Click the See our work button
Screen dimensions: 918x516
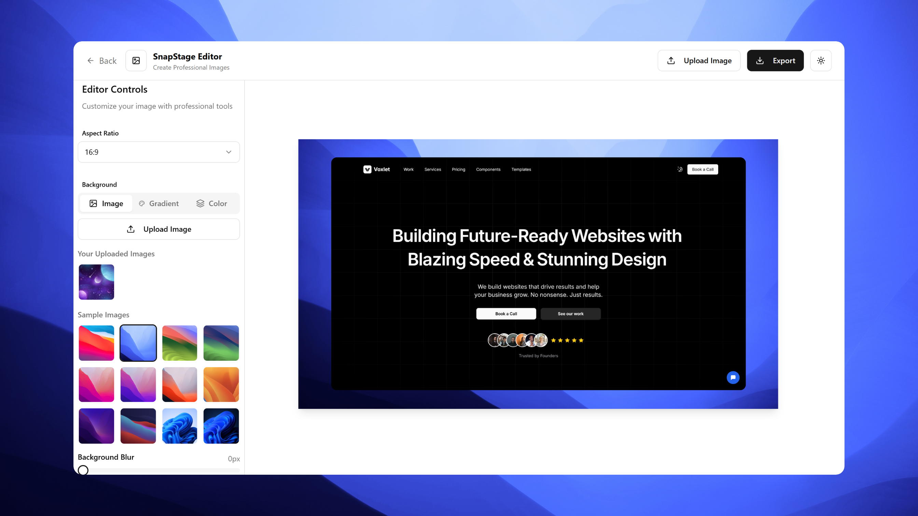point(570,314)
